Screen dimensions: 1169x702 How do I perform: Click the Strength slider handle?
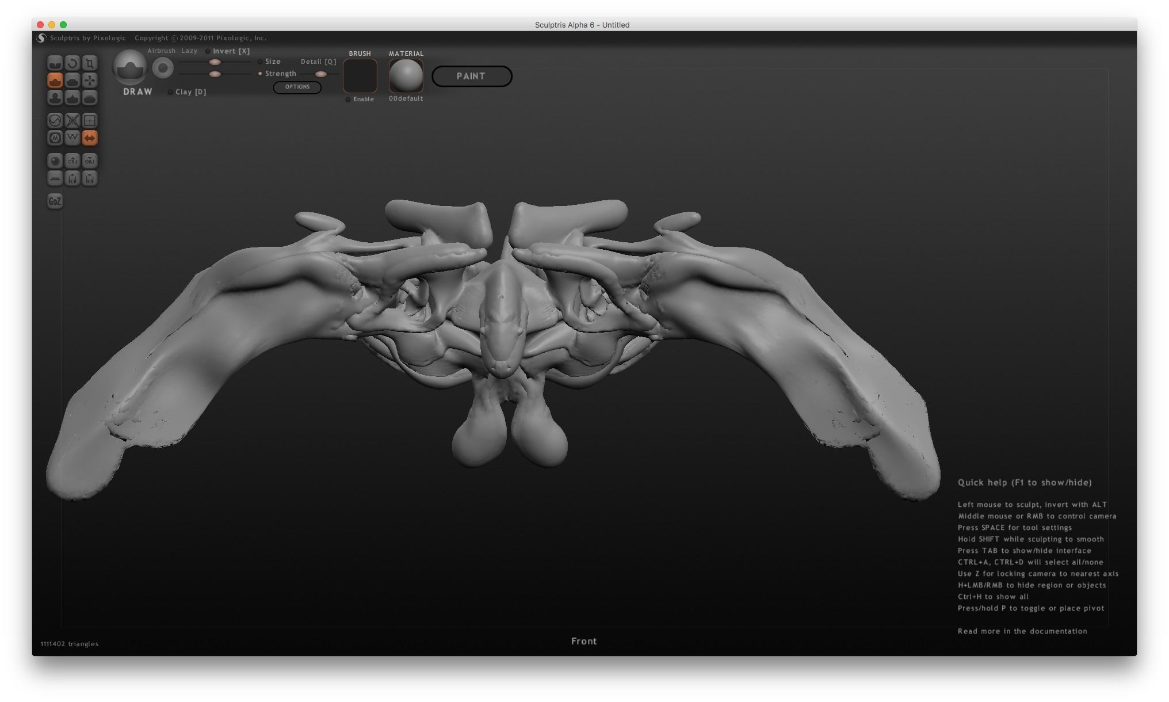[x=215, y=74]
